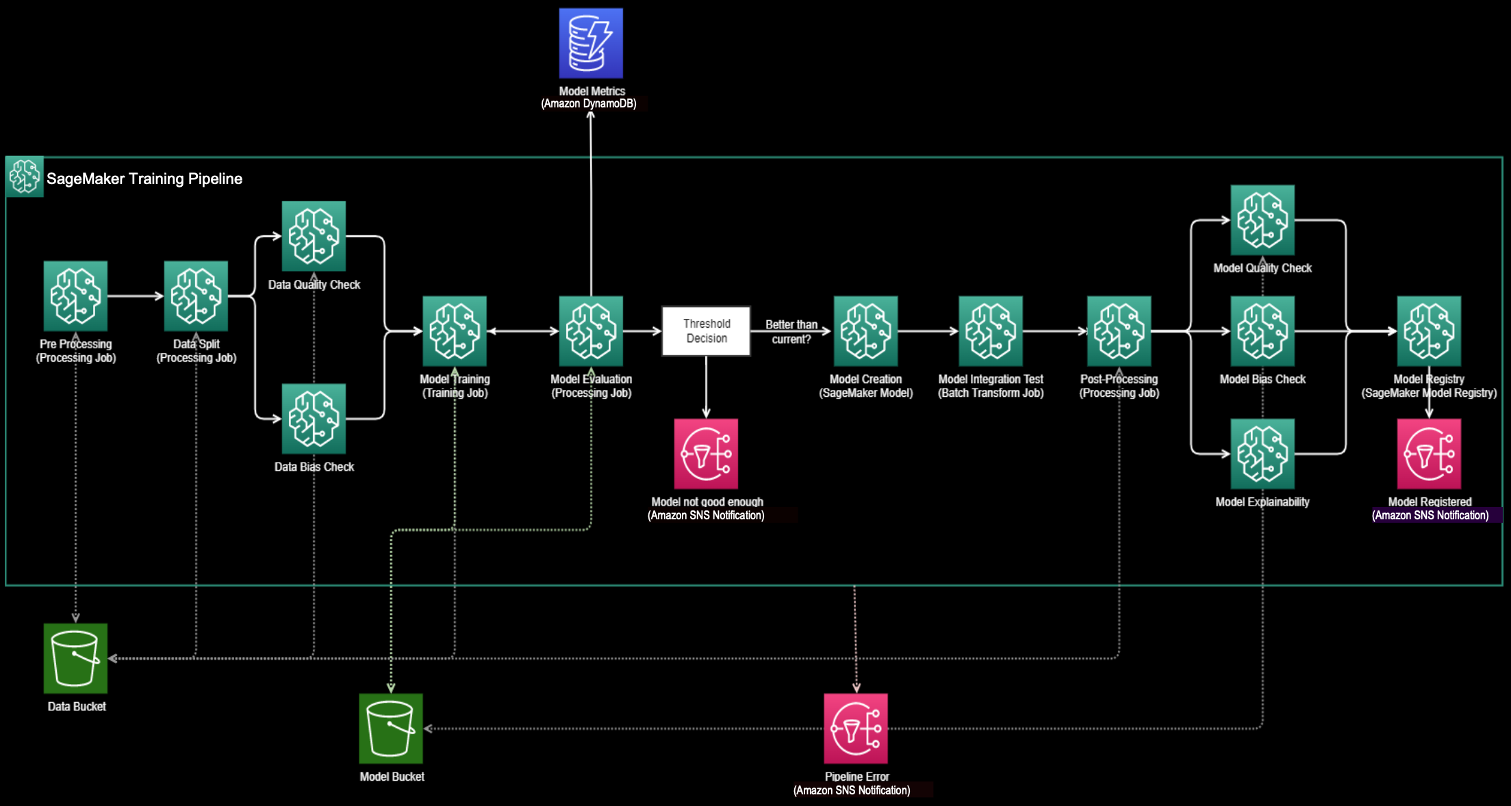
Task: Click the Model Creation SageMaker icon
Action: 865,330
